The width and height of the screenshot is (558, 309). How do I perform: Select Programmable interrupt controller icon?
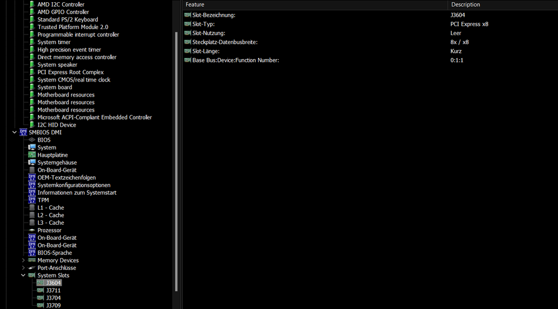tap(32, 35)
